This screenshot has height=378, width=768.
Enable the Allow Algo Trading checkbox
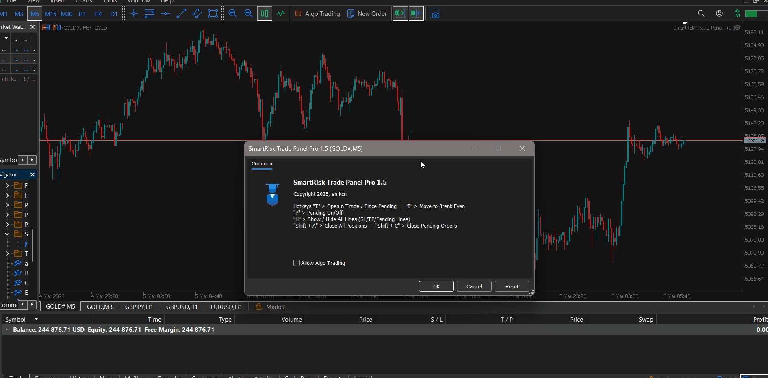[297, 263]
